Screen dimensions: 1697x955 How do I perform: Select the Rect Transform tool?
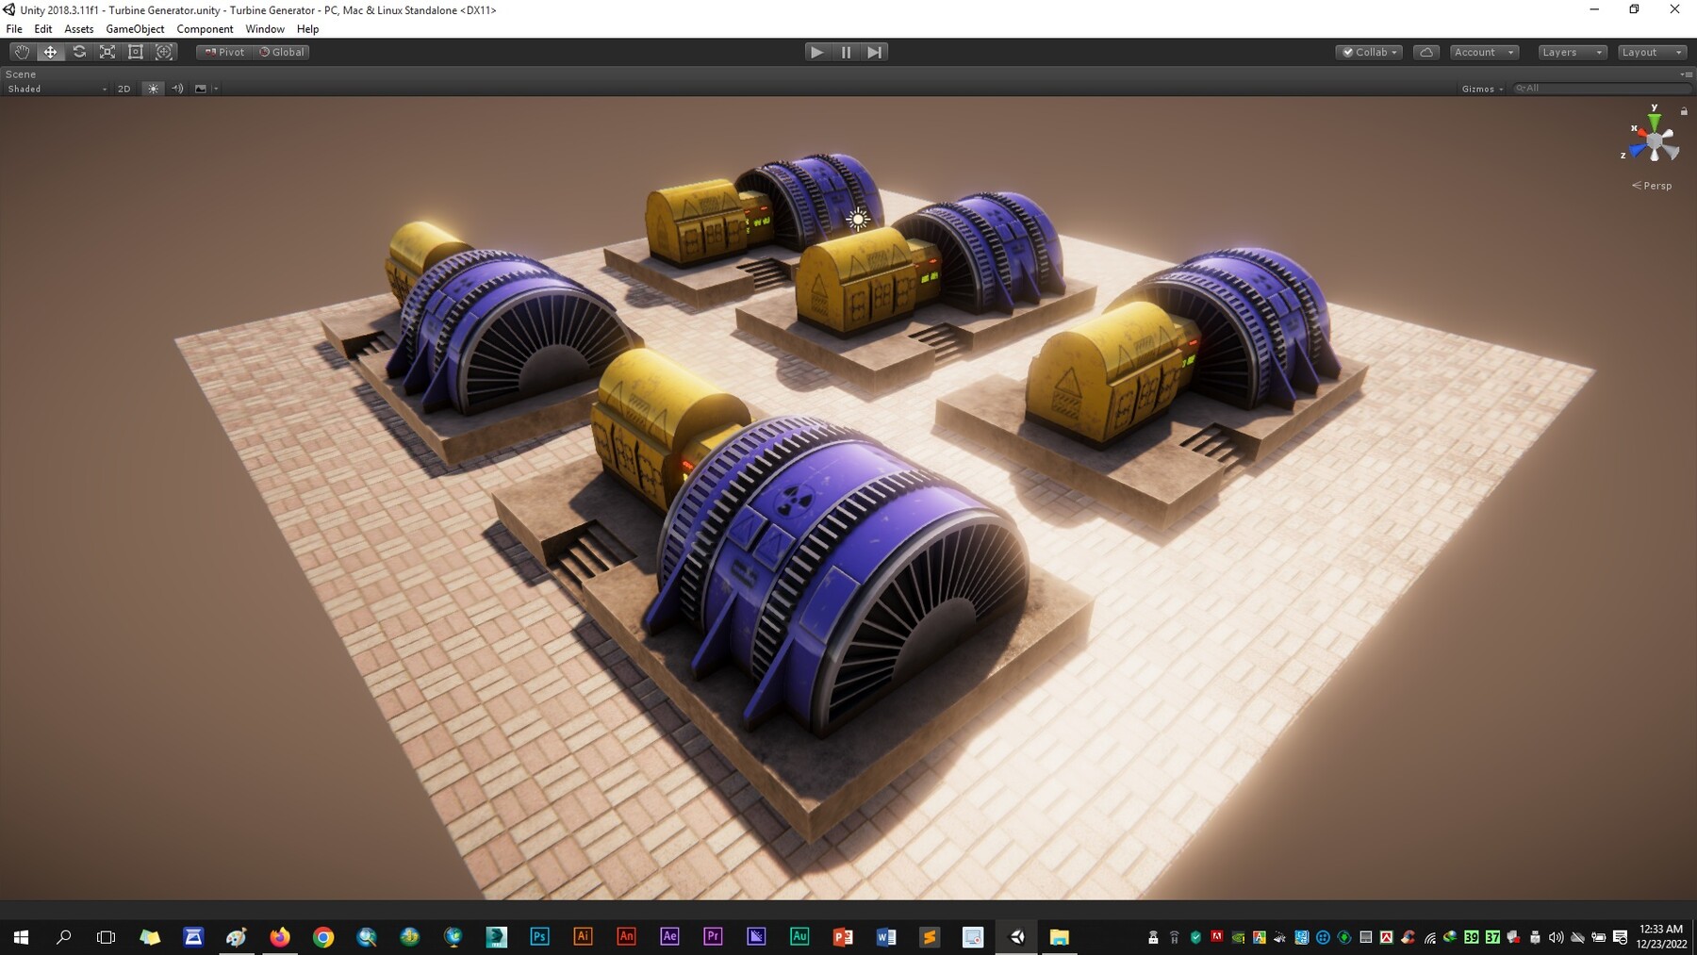[x=136, y=52]
